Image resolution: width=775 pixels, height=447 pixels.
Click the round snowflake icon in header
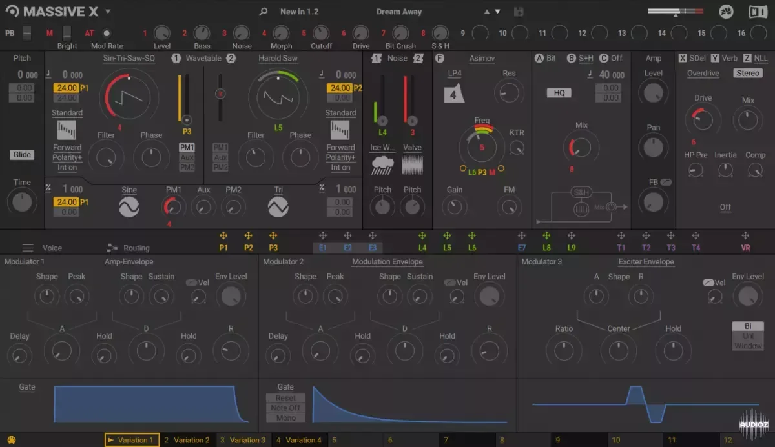(x=727, y=12)
